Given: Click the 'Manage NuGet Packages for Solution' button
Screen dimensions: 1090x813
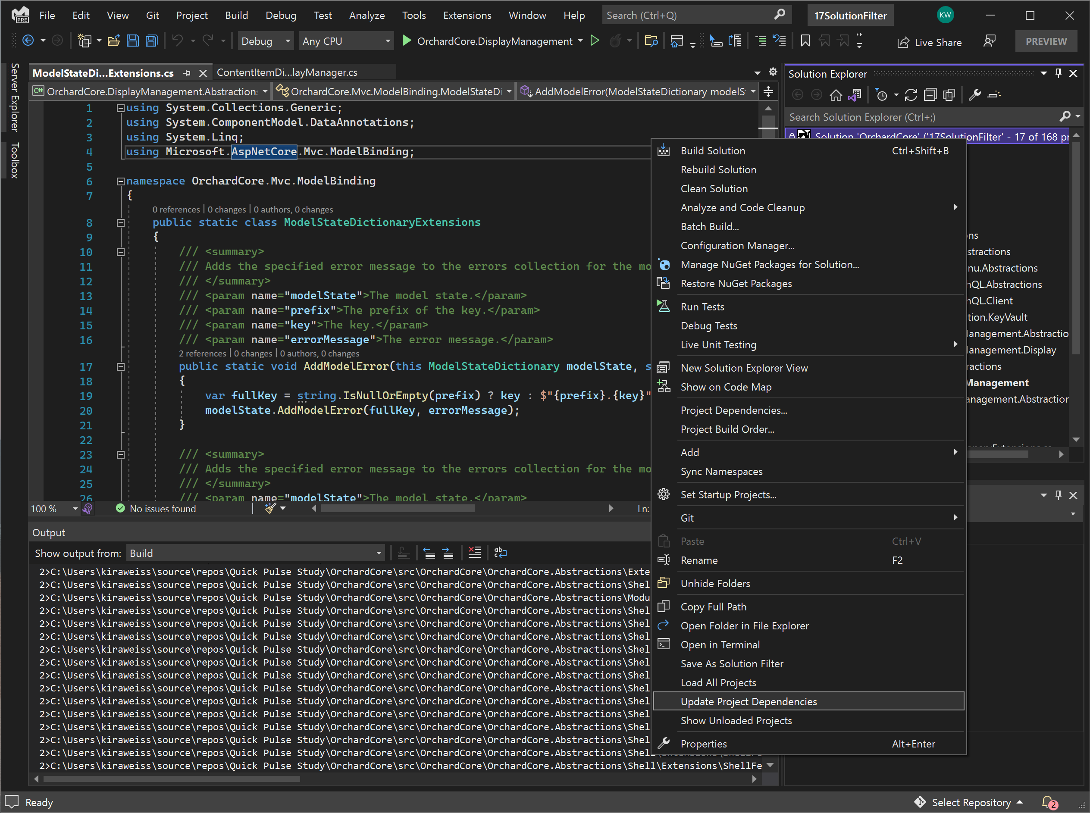Looking at the screenshot, I should click(769, 264).
